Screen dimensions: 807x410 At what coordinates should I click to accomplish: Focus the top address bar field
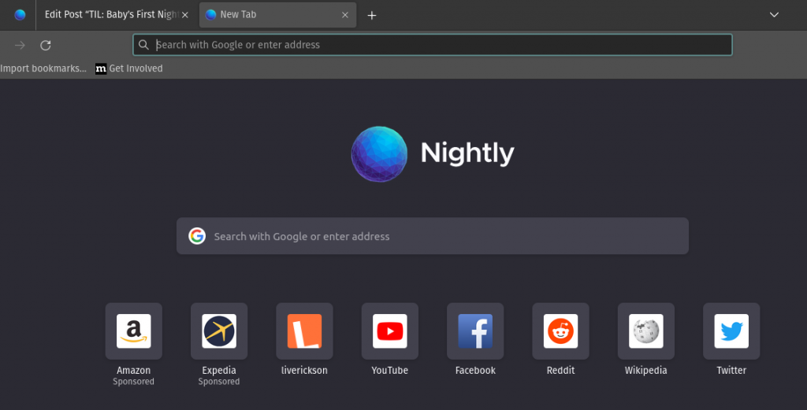point(433,45)
